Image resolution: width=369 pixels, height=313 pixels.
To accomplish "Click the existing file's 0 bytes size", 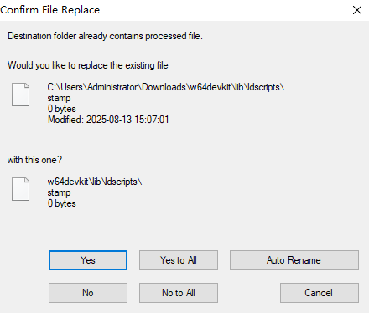I will (x=61, y=109).
